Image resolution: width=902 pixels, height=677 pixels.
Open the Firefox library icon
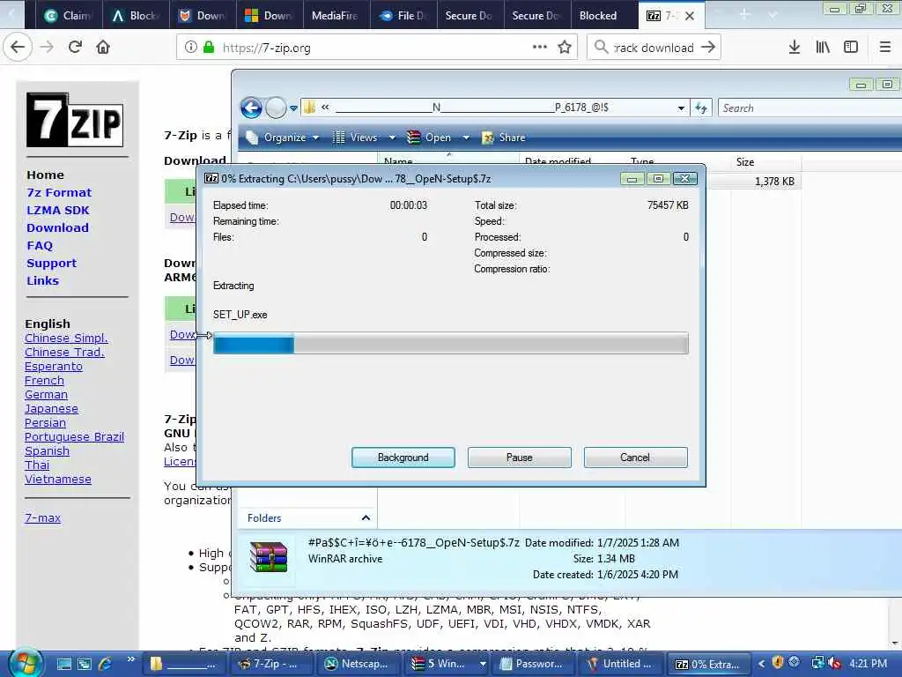823,48
